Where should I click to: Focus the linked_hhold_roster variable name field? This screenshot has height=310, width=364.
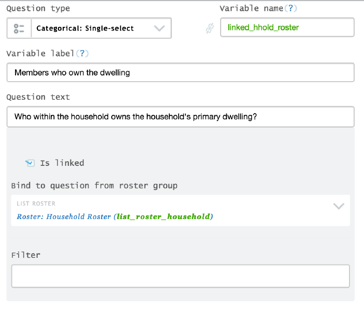pyautogui.click(x=287, y=28)
